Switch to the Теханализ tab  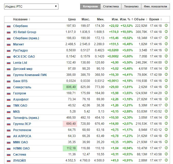click(131, 7)
